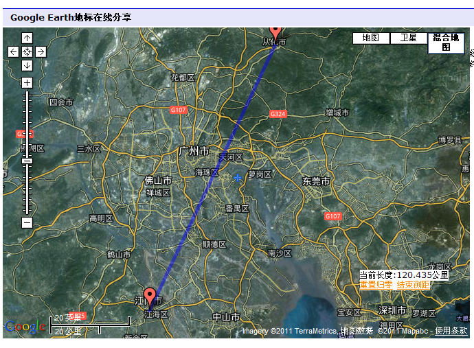Click the 顺德区 label
The height and width of the screenshot is (348, 474).
click(214, 244)
